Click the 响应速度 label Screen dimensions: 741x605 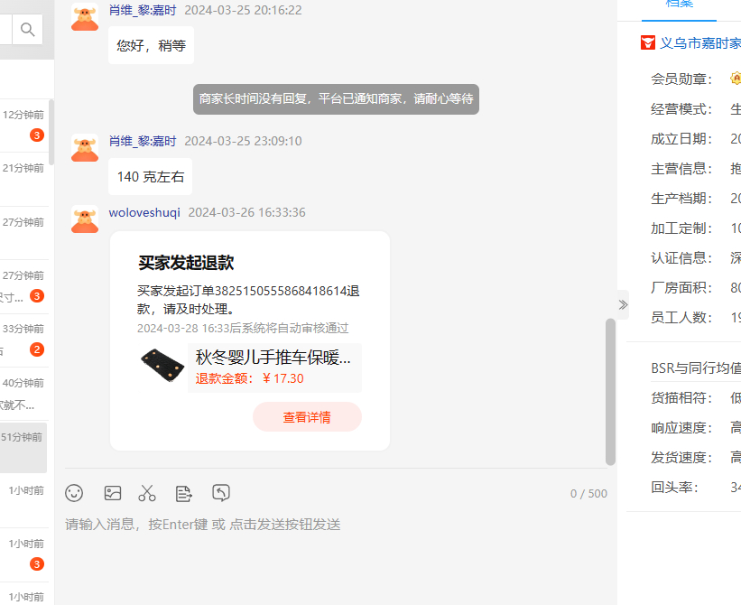tap(681, 428)
